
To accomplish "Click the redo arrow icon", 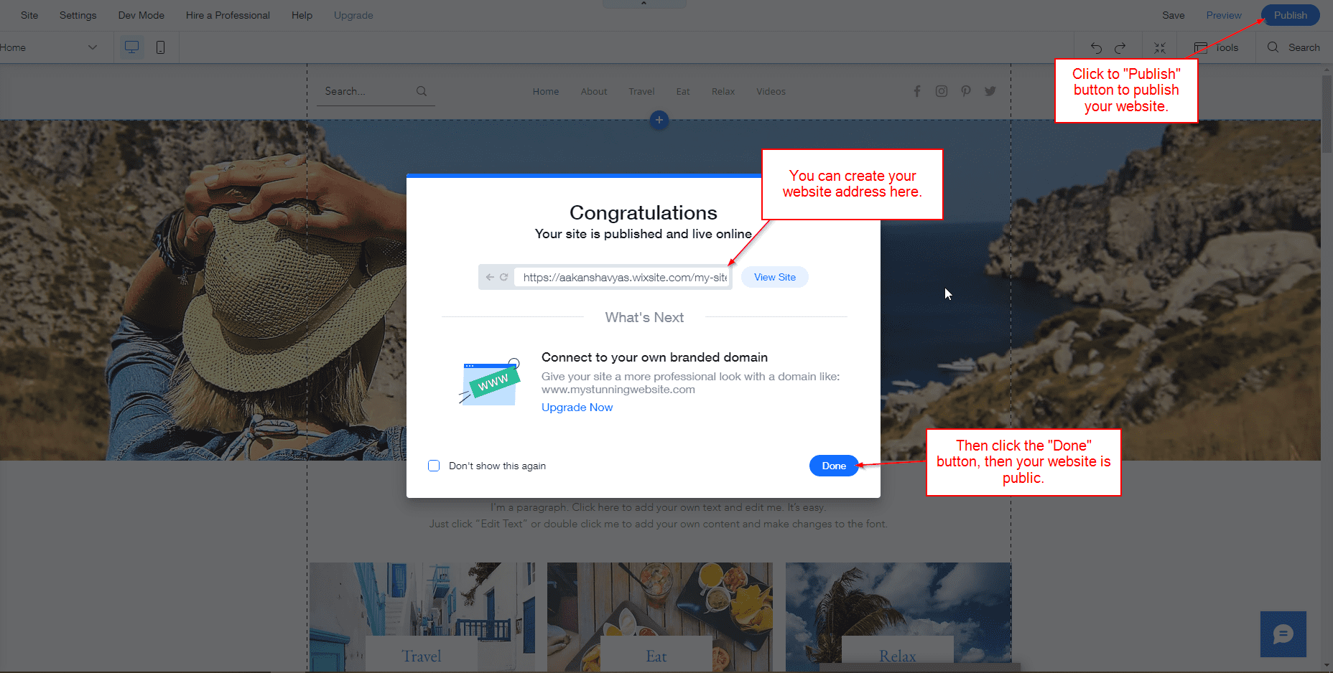I will (x=1120, y=48).
